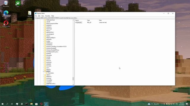Expand the WinDefend key
This screenshot has width=190, height=106.
click(x=43, y=45)
